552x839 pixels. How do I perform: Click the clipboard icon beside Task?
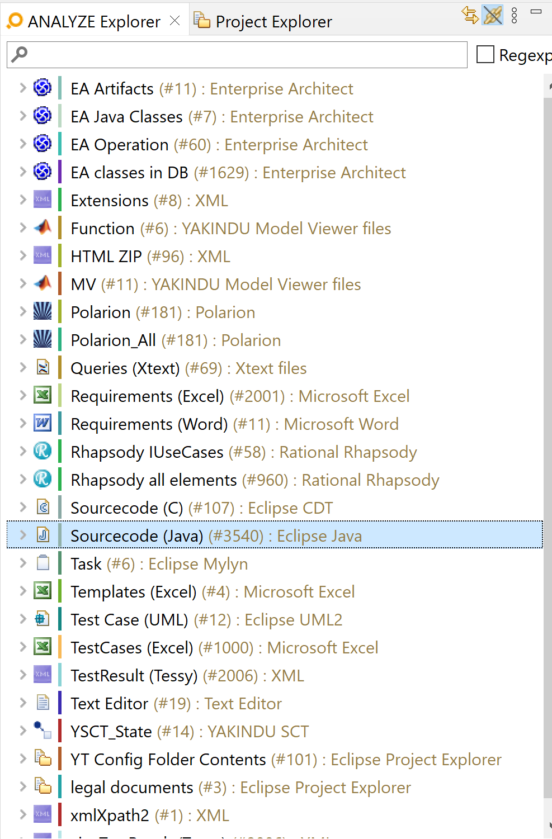(43, 563)
